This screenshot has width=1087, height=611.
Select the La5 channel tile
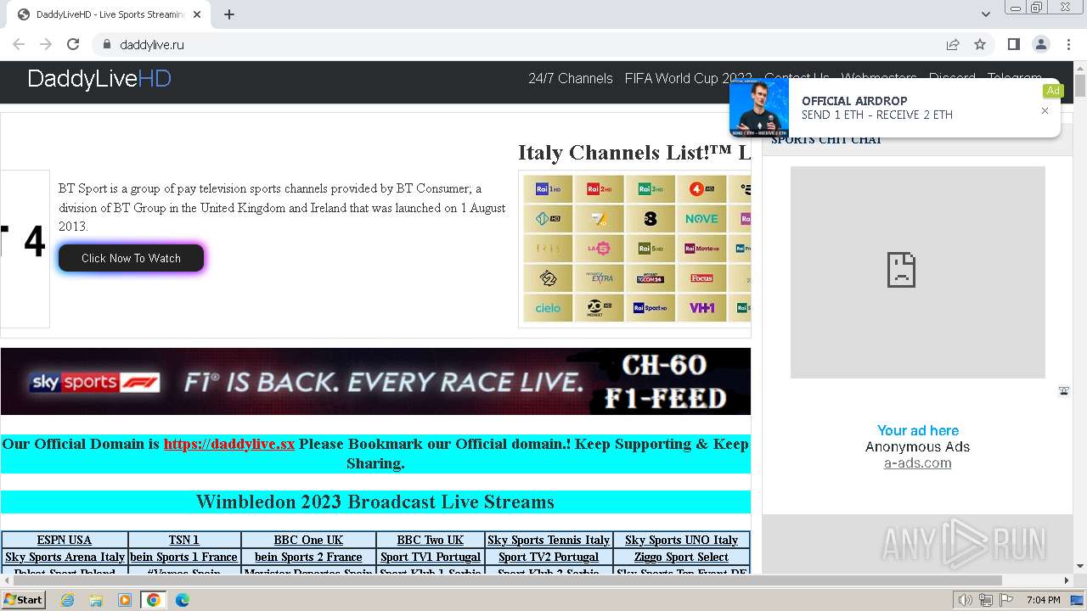(599, 249)
